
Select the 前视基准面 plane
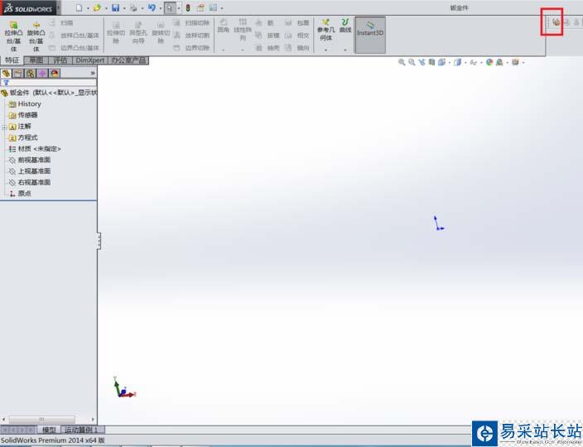coord(29,160)
